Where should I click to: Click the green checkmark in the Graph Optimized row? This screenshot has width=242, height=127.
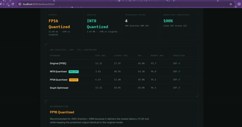coord(179,88)
